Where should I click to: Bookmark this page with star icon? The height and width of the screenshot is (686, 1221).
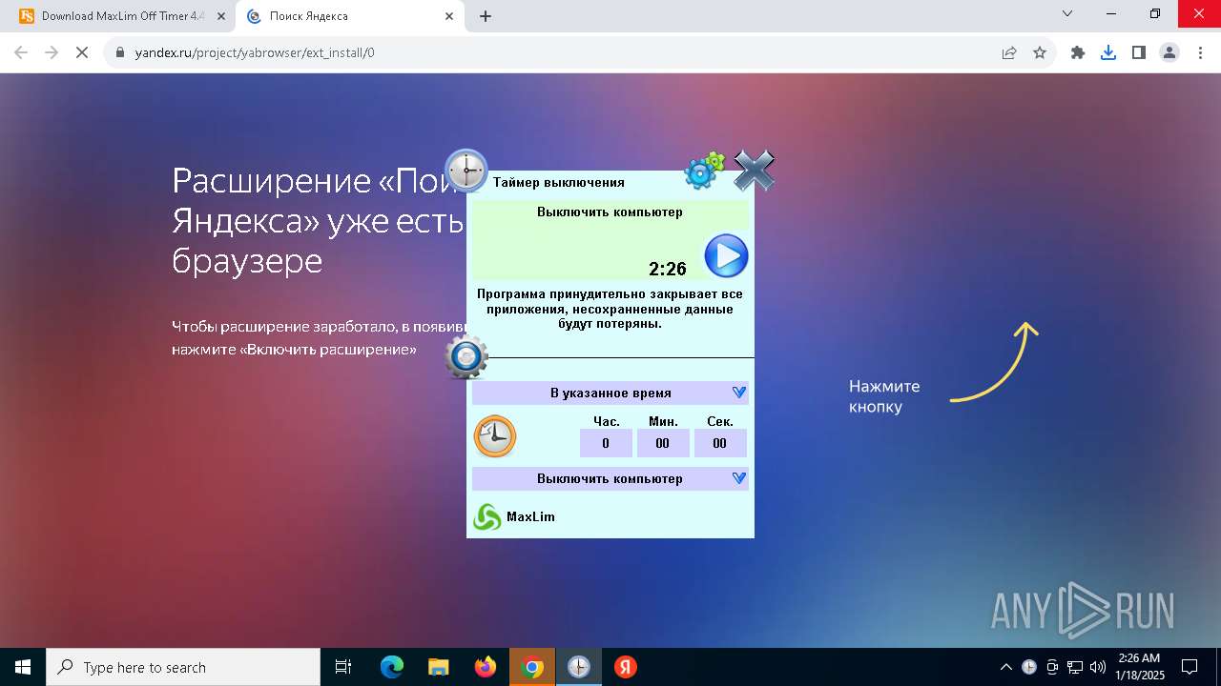point(1040,52)
